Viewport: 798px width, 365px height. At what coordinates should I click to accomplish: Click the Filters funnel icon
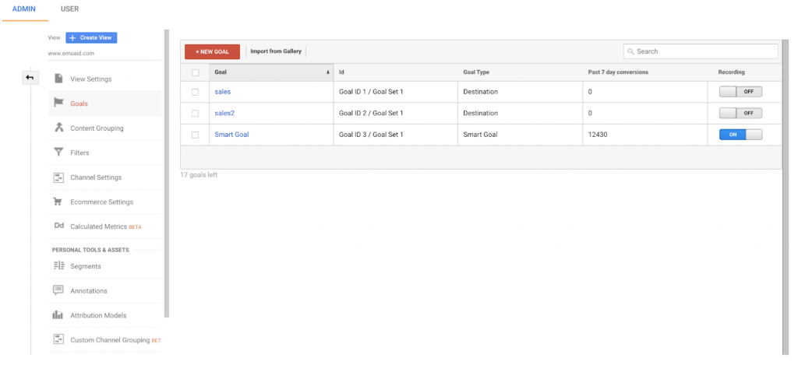click(58, 153)
